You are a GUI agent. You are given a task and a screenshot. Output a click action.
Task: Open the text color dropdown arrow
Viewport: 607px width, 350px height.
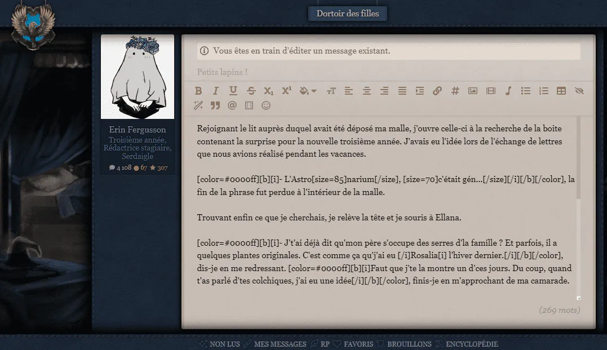coord(314,91)
